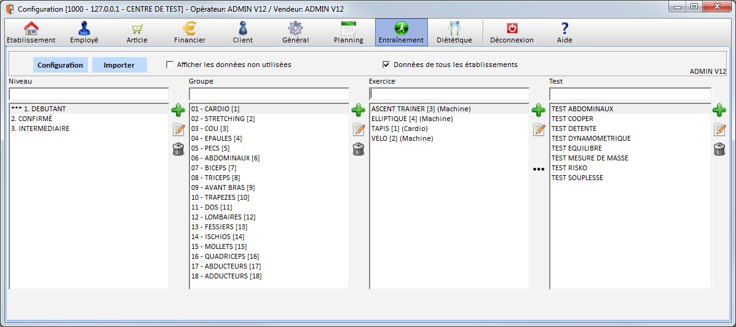Open the Général gear section
The height and width of the screenshot is (327, 736).
click(295, 33)
